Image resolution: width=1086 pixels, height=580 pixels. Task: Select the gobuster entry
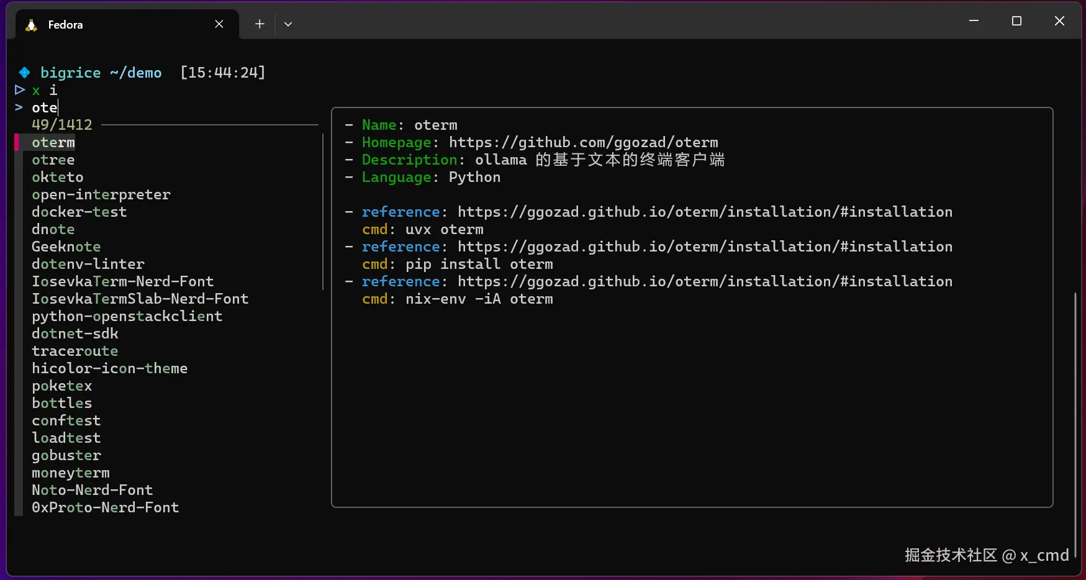pyautogui.click(x=66, y=455)
